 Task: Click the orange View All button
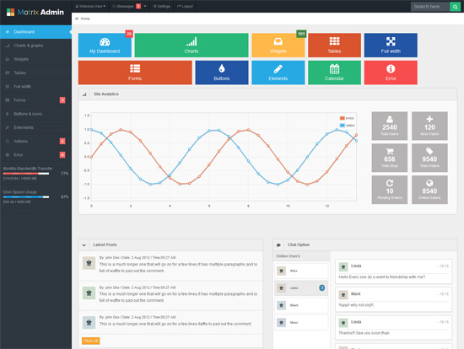pos(91,341)
